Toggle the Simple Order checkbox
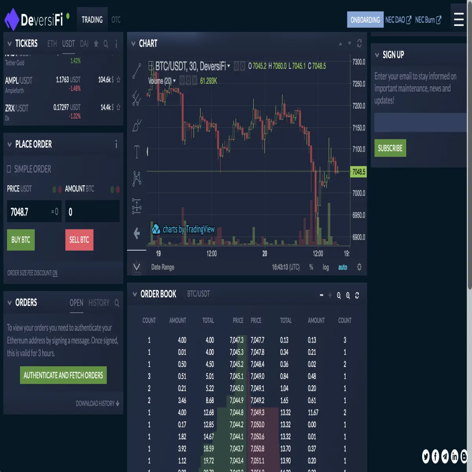Screen dimensions: 472x472 9,169
